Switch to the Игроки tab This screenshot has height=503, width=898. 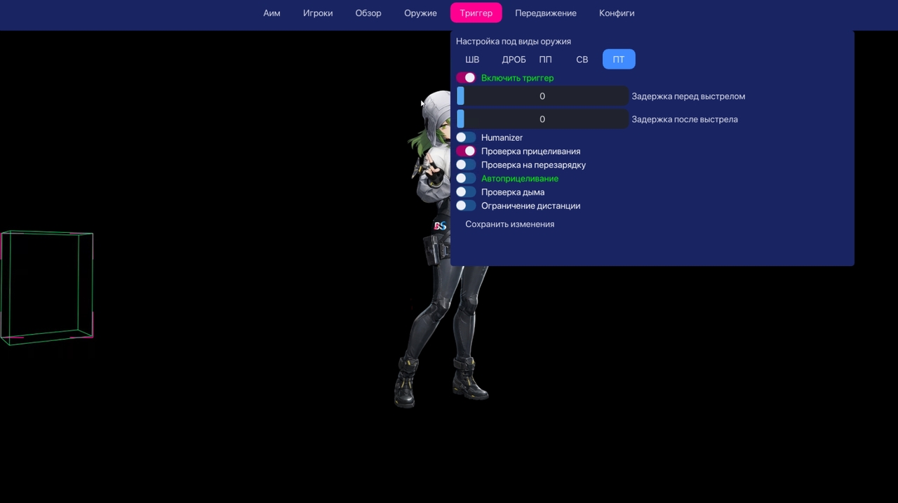[318, 13]
